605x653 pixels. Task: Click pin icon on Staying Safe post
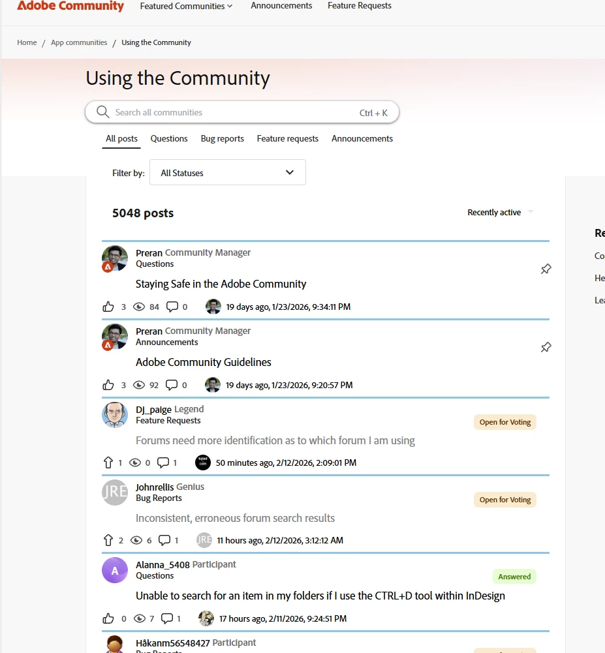546,269
